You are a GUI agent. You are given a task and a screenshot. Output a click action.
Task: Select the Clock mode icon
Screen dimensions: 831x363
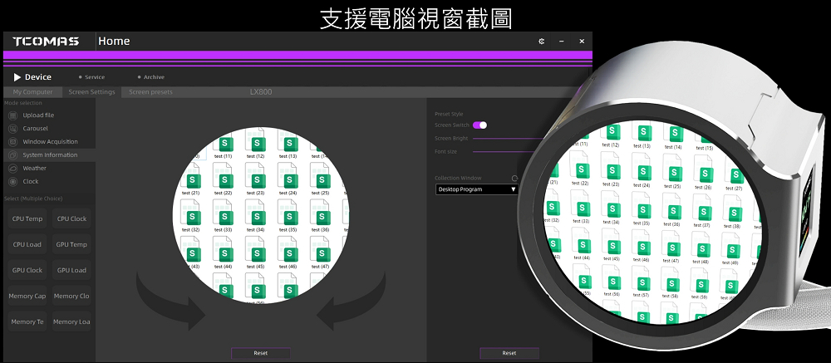[x=12, y=181]
